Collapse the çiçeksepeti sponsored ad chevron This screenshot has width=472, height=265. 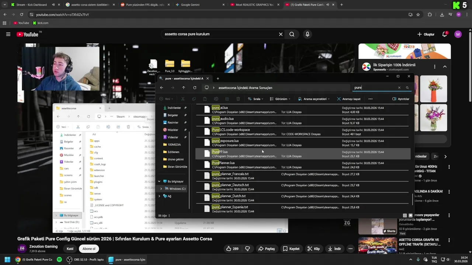(x=445, y=67)
